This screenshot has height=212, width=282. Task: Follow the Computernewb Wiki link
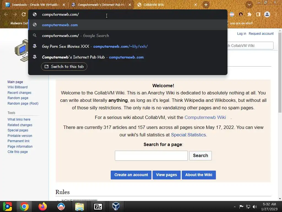point(205,117)
